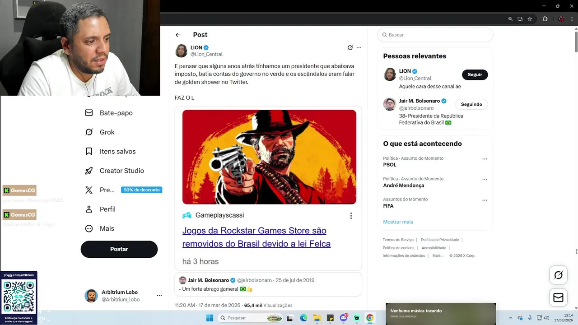
Task: Click the Chrome zoom magnifier icon
Action: [x=510, y=19]
